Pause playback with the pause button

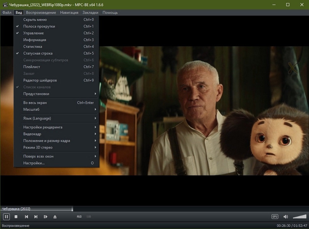pos(6,217)
